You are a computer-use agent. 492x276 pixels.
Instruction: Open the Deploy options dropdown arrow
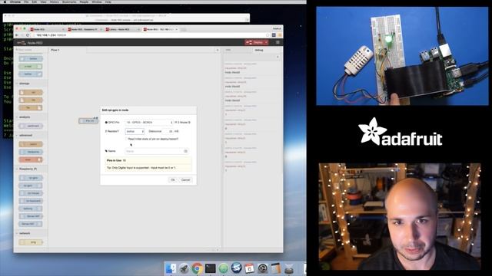tap(267, 42)
